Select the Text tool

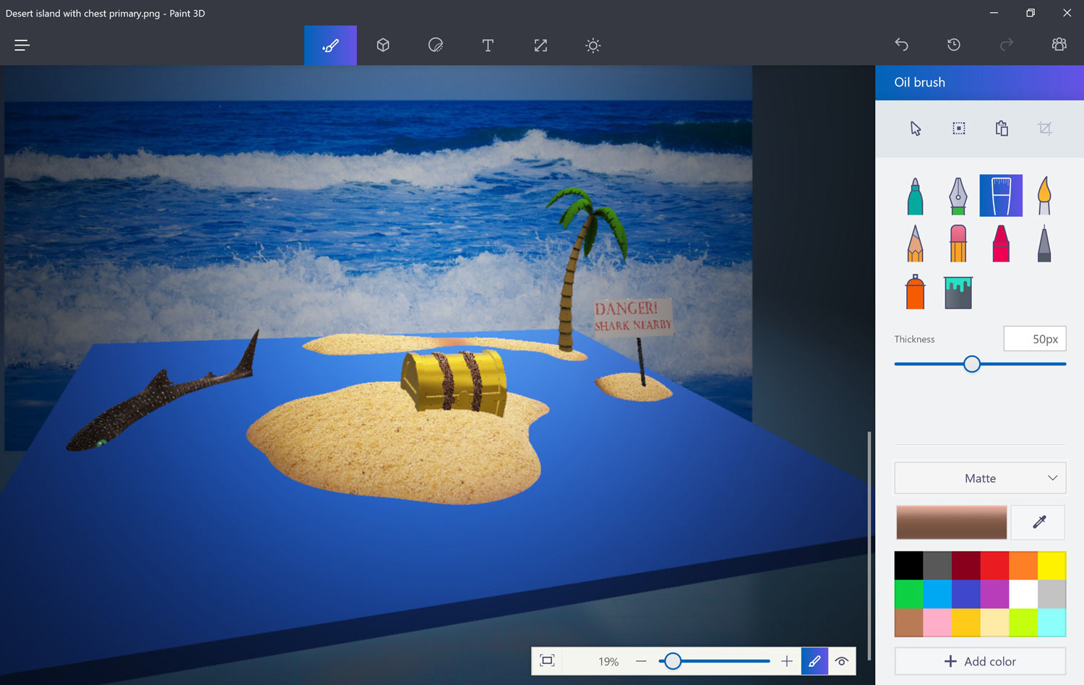coord(488,45)
